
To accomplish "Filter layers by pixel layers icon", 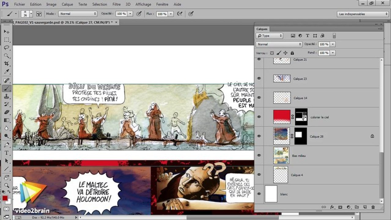I will pyautogui.click(x=293, y=36).
